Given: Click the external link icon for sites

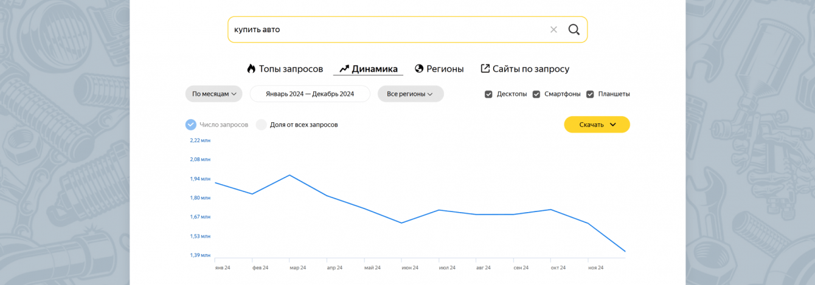Looking at the screenshot, I should pyautogui.click(x=485, y=69).
